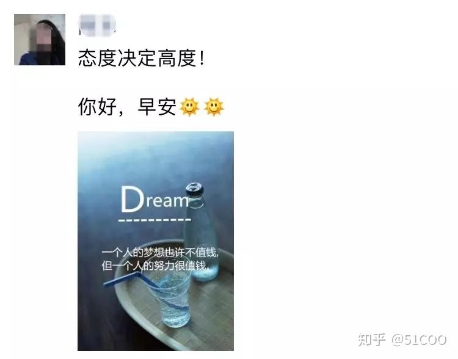This screenshot has width=458, height=359.
Task: Click the second smiling sun emoji
Action: (x=214, y=107)
